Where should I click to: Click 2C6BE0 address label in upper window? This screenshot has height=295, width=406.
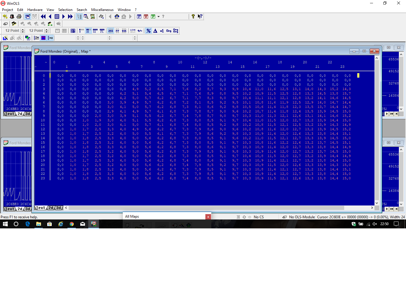[12, 109]
